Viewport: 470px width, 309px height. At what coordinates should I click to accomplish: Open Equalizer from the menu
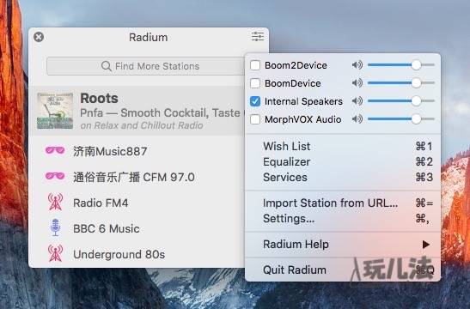tap(343, 161)
